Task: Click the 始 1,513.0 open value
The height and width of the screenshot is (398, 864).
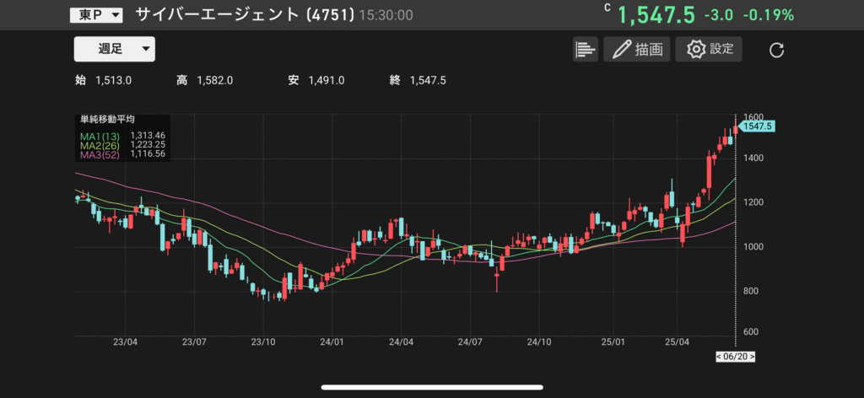Action: [x=103, y=80]
